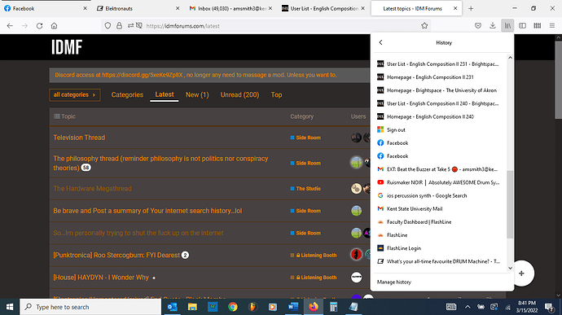Image resolution: width=562 pixels, height=315 pixels.
Task: Click the taskbar clock showing 8:41 PM
Action: point(527,307)
